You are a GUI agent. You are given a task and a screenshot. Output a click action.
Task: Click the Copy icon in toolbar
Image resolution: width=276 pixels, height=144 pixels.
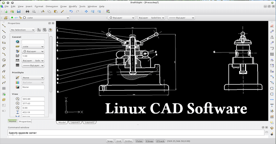click(49, 12)
